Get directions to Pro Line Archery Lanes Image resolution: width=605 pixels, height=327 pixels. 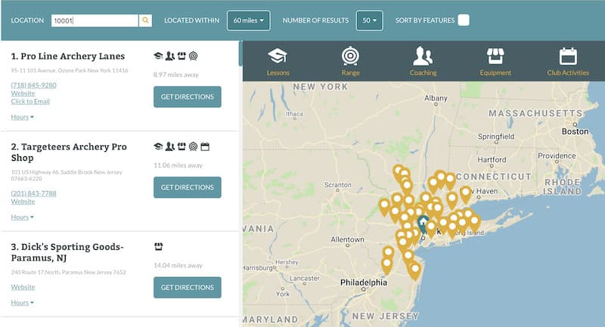click(187, 97)
